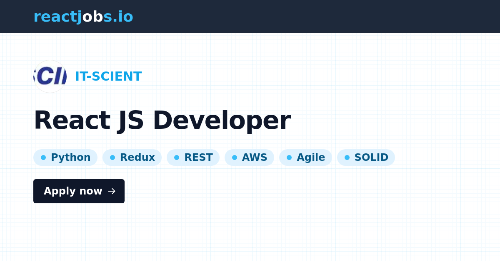Click the blue dot before Redux tag
This screenshot has width=500, height=261.
[112, 157]
